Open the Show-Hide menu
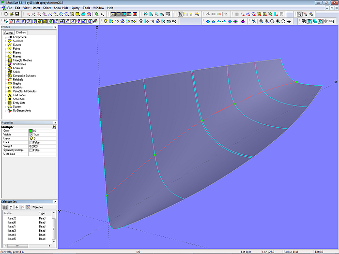 pyautogui.click(x=61, y=8)
